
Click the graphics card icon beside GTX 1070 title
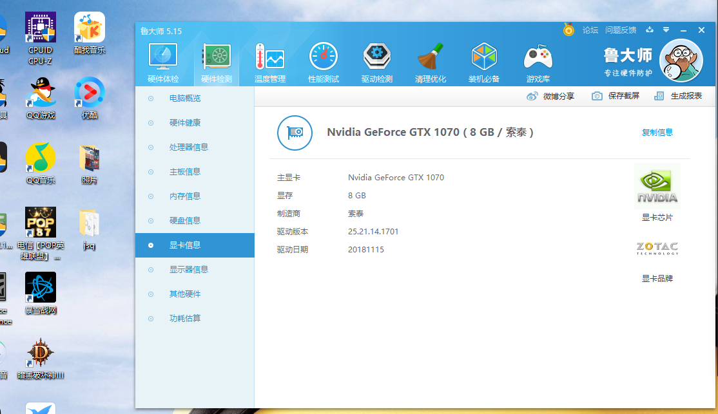point(295,133)
